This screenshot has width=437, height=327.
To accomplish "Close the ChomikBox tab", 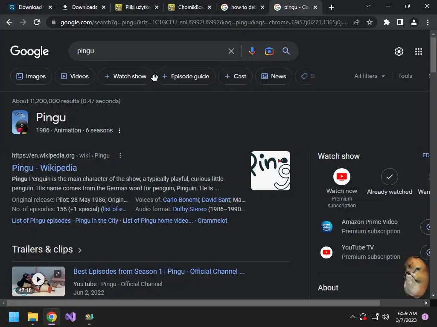I will click(209, 7).
